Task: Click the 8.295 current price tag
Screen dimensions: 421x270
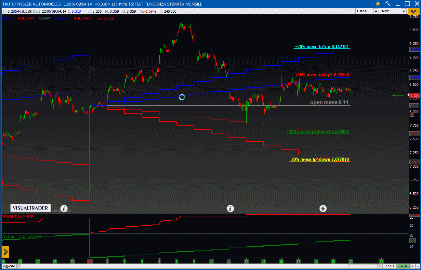Action: pos(415,95)
